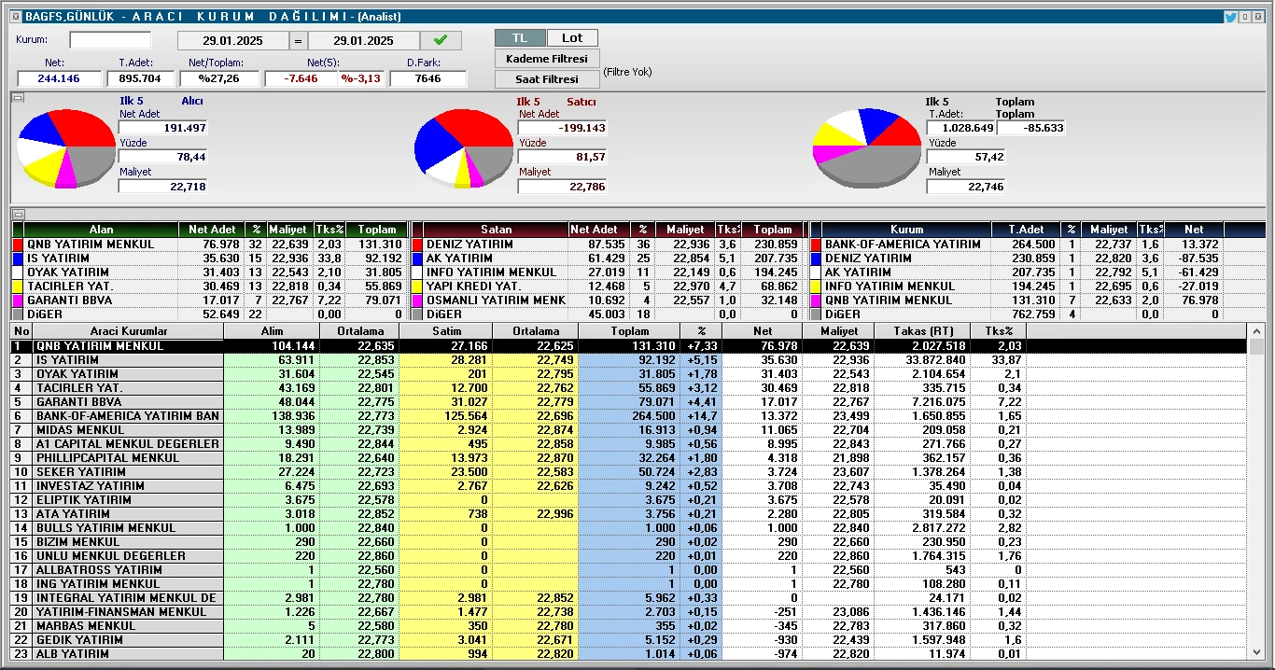This screenshot has height=670, width=1275.
Task: Select YATIRIM-FINANSMAN MENKUL row
Action: coord(630,612)
